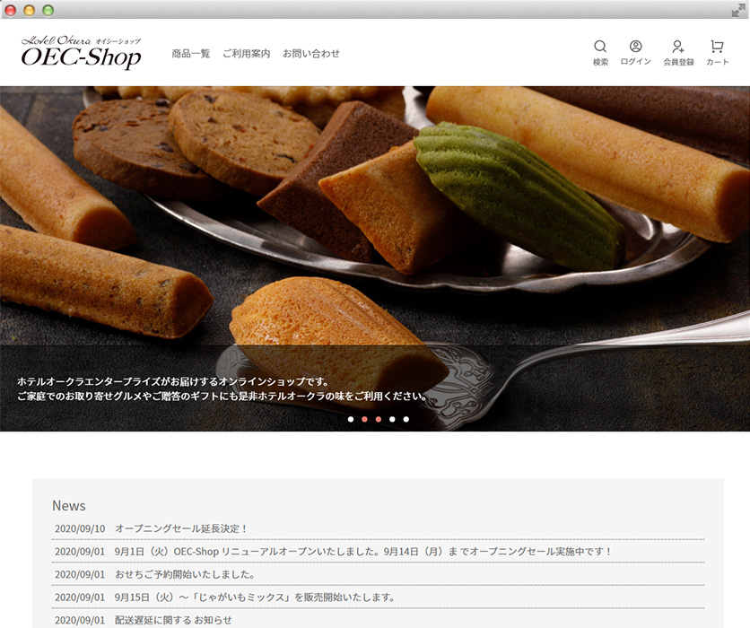Click the ホテルオークラエンタープライズ banner caption text
This screenshot has height=628, width=750.
coord(222,388)
